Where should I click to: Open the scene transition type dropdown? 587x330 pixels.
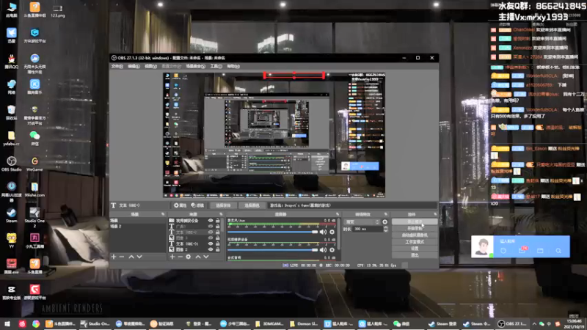(x=362, y=222)
